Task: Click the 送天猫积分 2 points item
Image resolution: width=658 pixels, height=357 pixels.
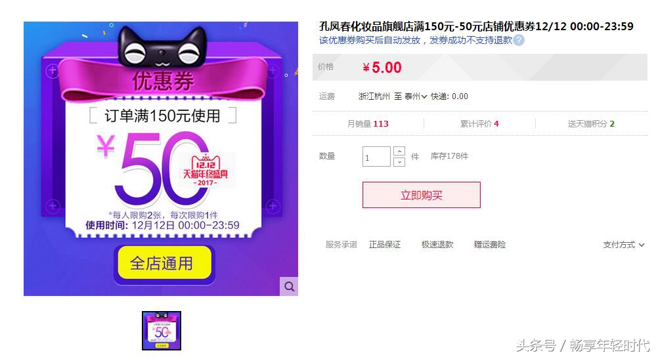Action: pos(591,124)
